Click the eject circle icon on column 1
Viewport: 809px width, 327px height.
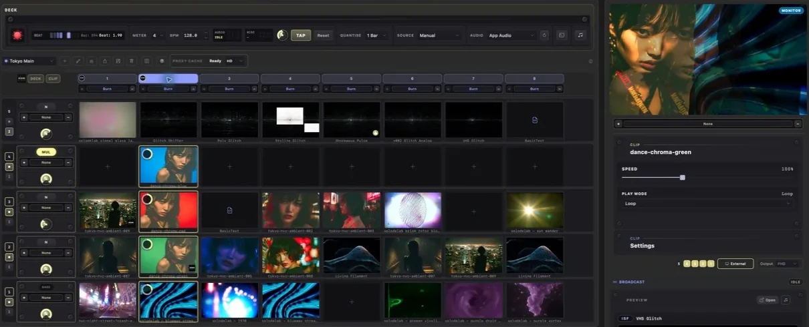pyautogui.click(x=82, y=78)
